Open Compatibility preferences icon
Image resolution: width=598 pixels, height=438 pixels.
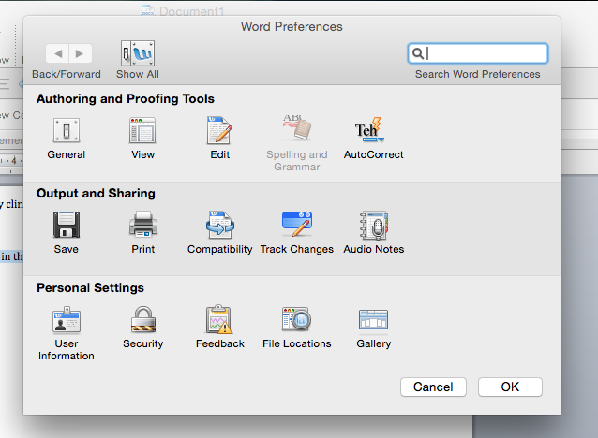coord(220,225)
